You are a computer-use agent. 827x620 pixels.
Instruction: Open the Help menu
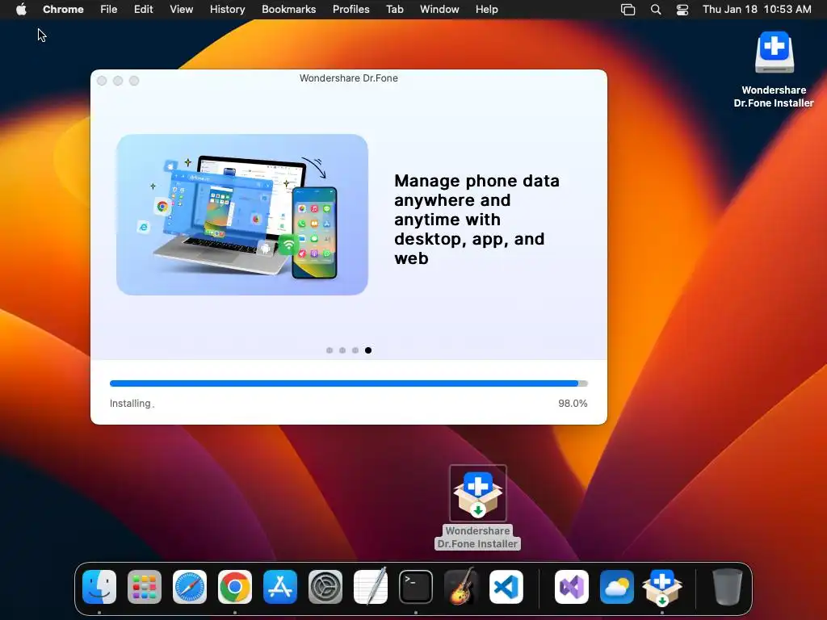486,10
